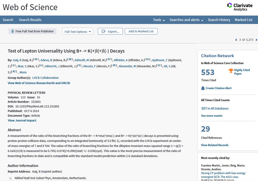Go to next record arrow
Image resolution: width=258 pixels, height=181 pixels.
[256, 40]
